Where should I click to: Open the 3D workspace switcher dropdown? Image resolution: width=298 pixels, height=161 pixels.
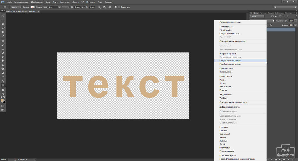point(285,7)
